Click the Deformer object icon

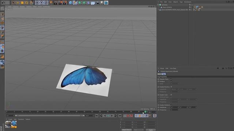88,3
